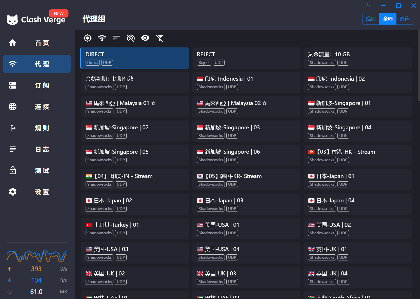Toggle the proxy filter icon
This screenshot has height=299, width=420.
pyautogui.click(x=159, y=38)
